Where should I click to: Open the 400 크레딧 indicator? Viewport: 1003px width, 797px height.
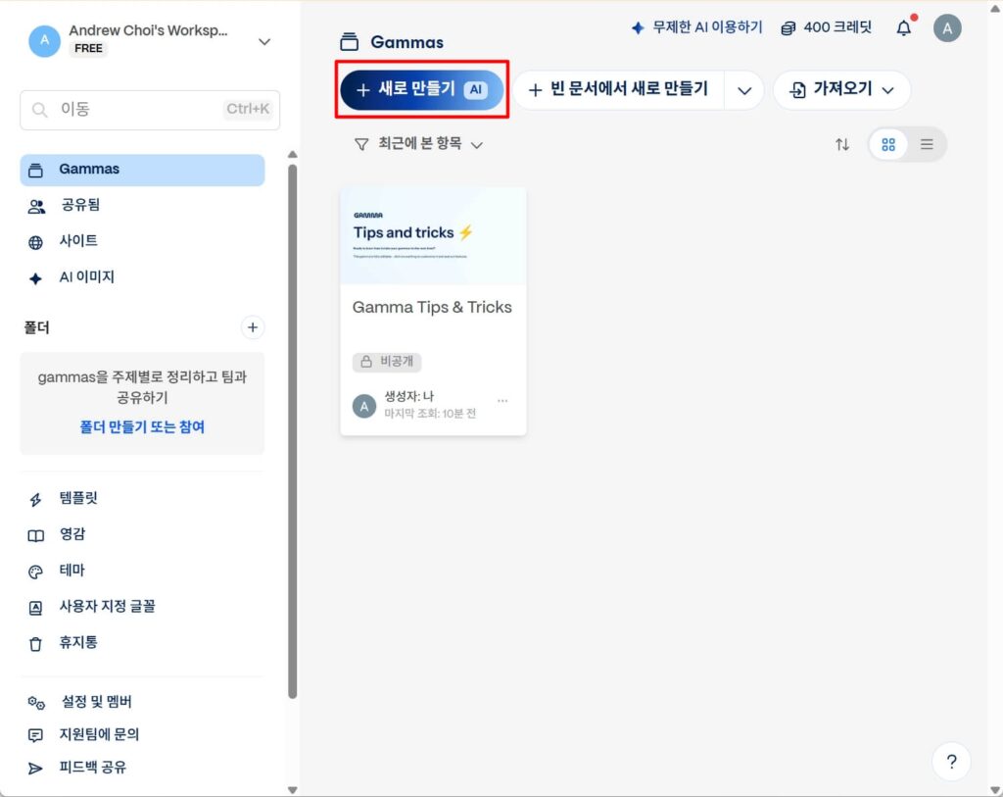[828, 27]
